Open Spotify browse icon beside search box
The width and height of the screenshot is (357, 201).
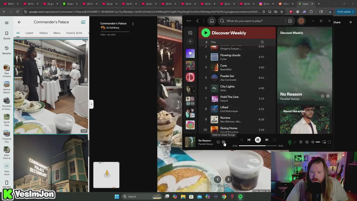[290, 21]
